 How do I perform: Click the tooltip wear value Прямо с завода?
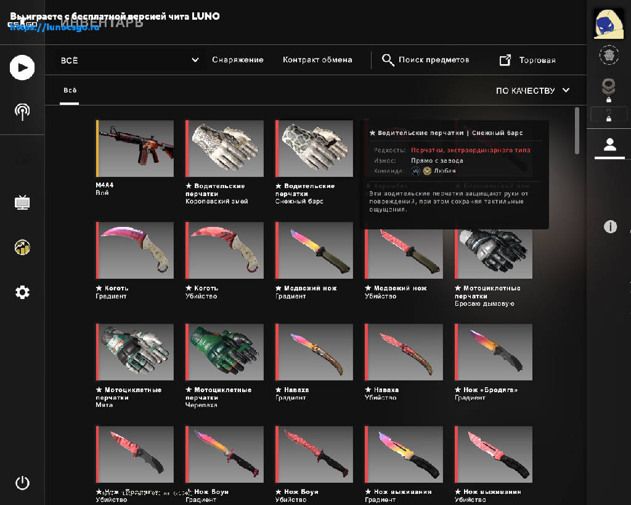coord(437,161)
